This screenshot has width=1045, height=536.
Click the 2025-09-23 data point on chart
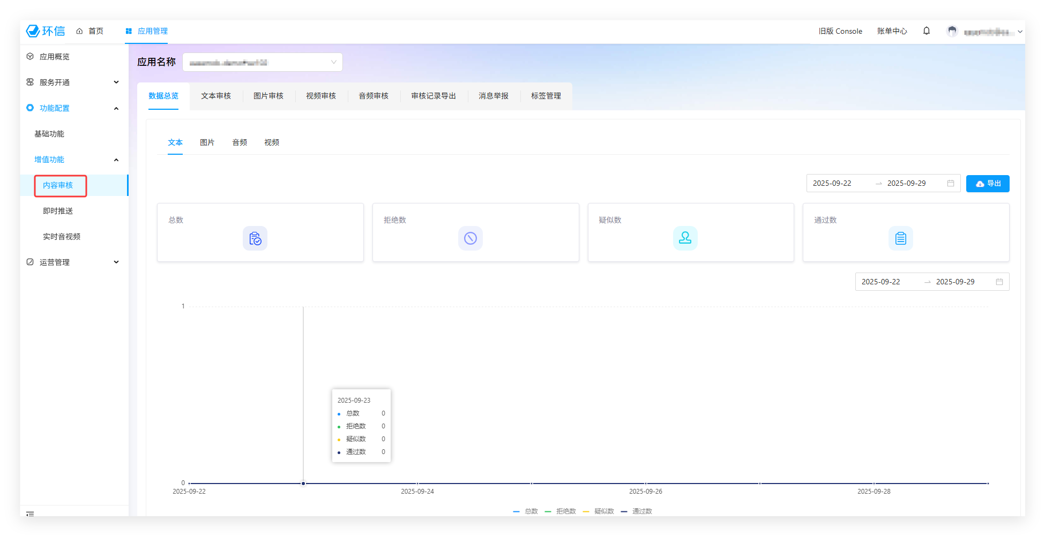pyautogui.click(x=303, y=484)
